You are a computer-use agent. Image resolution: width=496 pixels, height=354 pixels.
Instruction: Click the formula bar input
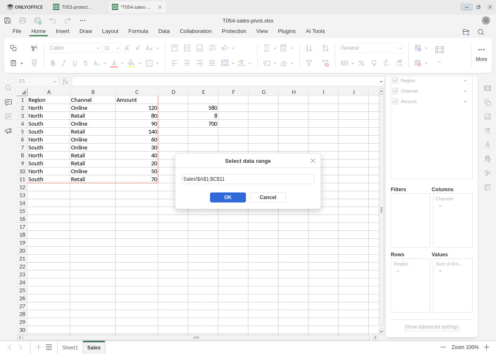225,82
